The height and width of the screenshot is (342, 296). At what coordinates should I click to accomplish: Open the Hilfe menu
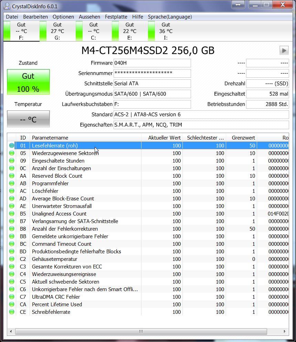[x=138, y=17]
